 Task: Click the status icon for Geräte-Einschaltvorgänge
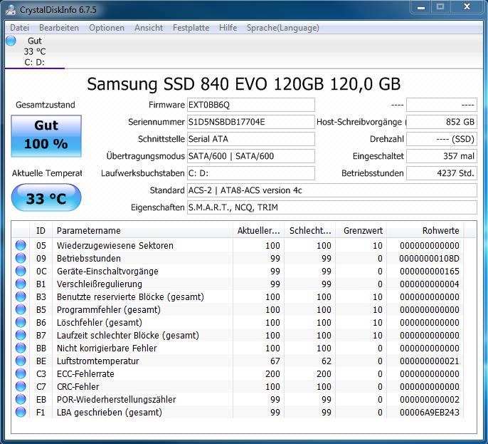(x=21, y=271)
